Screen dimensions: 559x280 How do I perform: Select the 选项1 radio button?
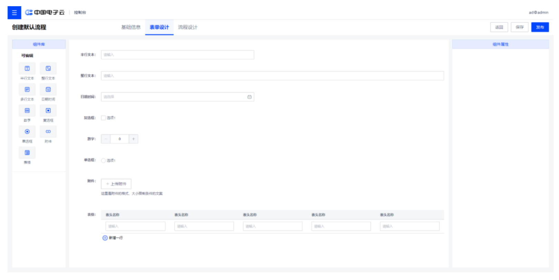coord(104,160)
